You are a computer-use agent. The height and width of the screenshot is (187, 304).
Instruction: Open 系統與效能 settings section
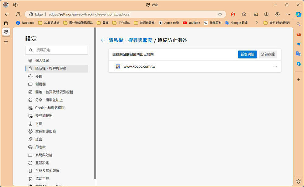click(x=57, y=155)
